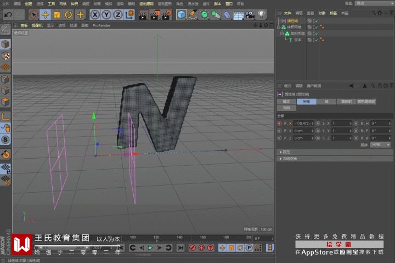395x263 pixels.
Task: Switch to the Color Remap attribute tab
Action: point(366,102)
